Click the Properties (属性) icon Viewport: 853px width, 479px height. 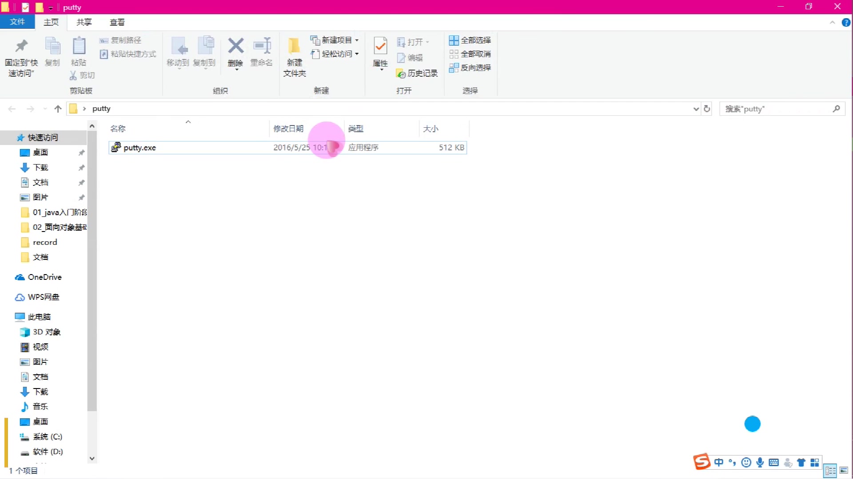(x=380, y=47)
